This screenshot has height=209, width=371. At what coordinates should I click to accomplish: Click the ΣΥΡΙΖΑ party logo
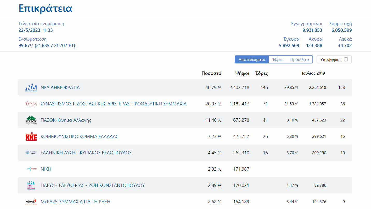coord(31,104)
